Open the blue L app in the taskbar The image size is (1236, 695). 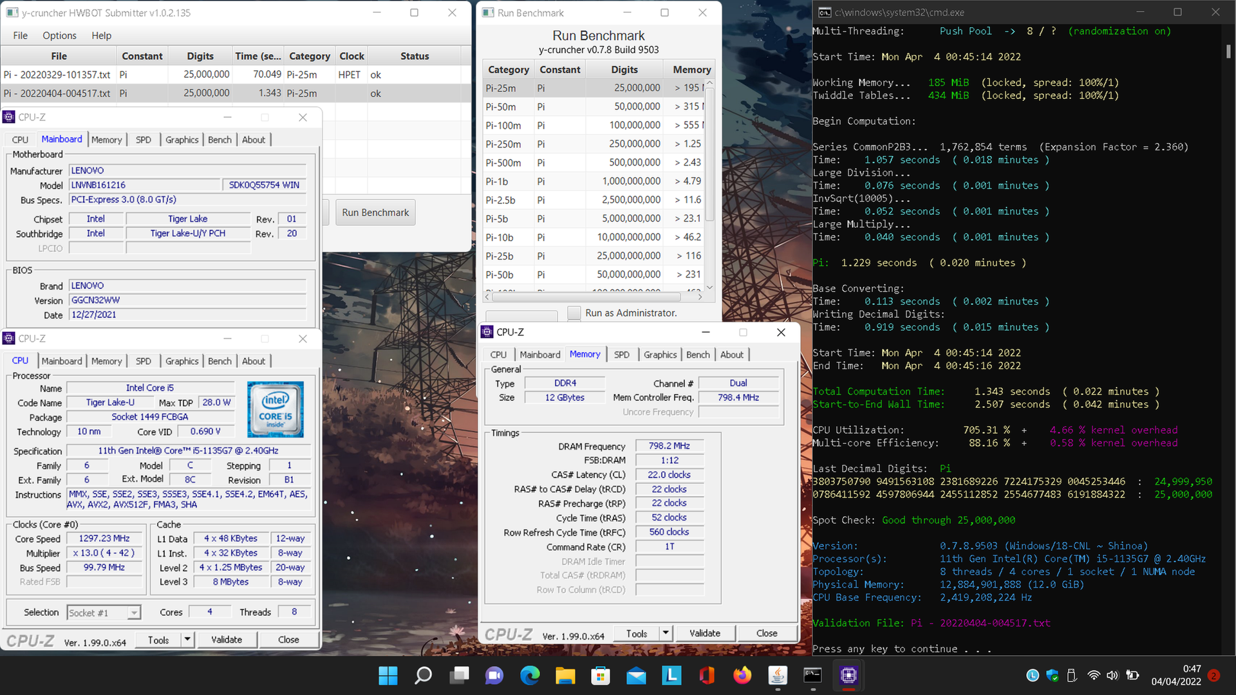pos(671,675)
